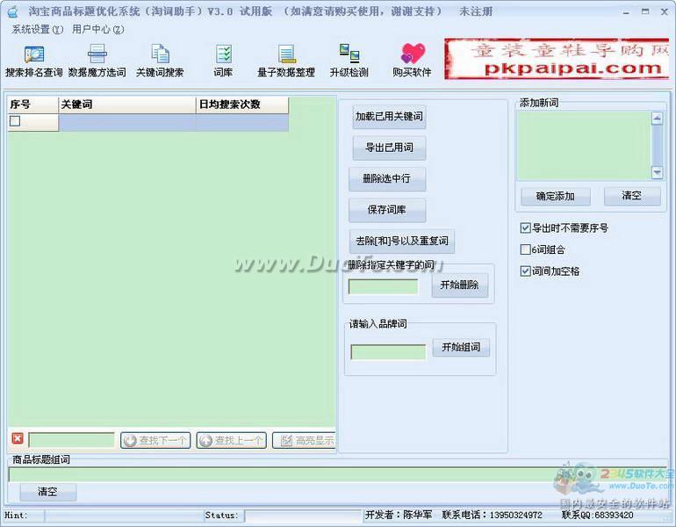Click 购买软件 heart icon
The height and width of the screenshot is (527, 676).
[412, 60]
